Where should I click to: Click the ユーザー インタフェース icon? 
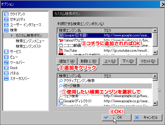pos(6,25)
